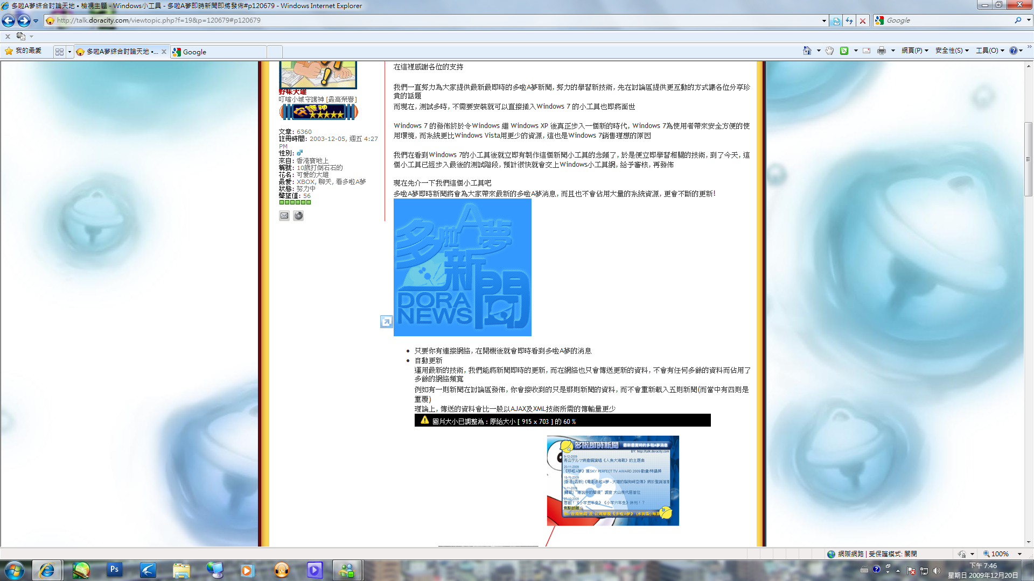Click the poster's website globe button
The width and height of the screenshot is (1034, 581).
[298, 216]
